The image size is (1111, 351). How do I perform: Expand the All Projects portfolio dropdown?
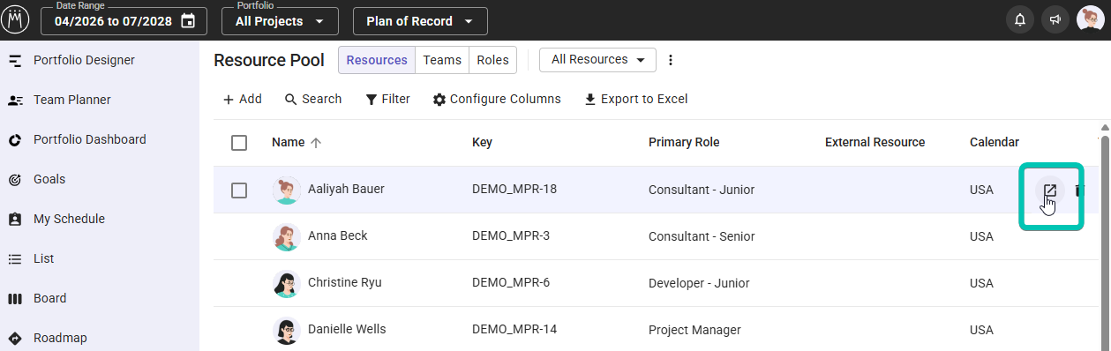pyautogui.click(x=280, y=21)
